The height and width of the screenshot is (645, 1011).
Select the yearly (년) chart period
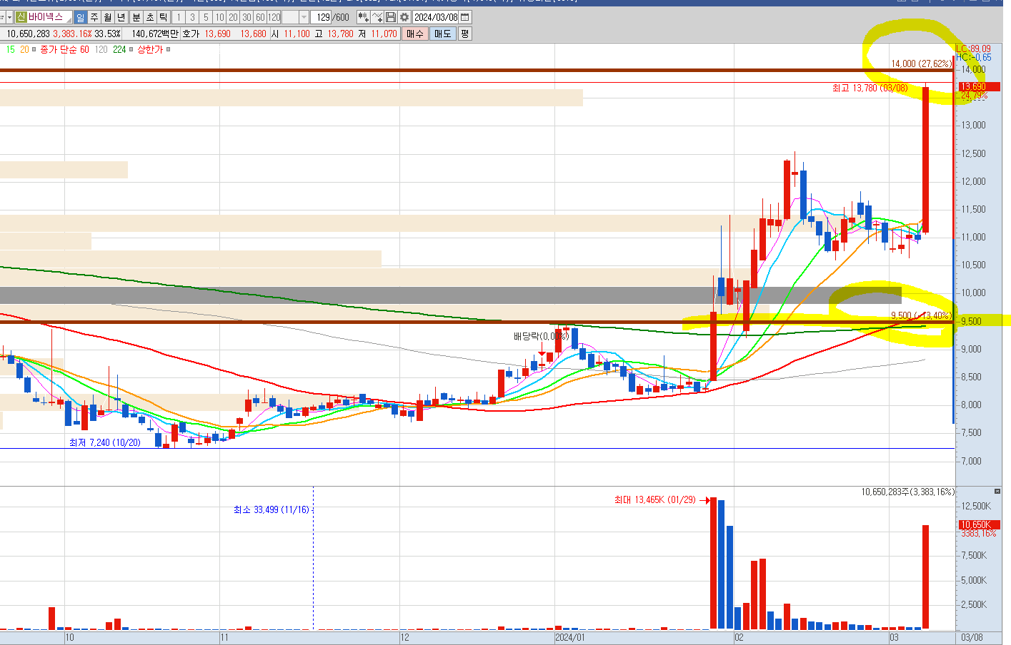click(121, 17)
